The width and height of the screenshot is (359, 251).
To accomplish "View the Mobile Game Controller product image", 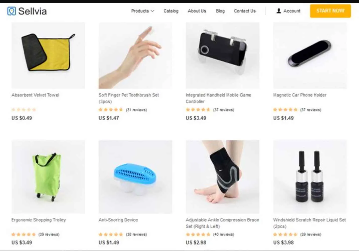I will 222,55.
